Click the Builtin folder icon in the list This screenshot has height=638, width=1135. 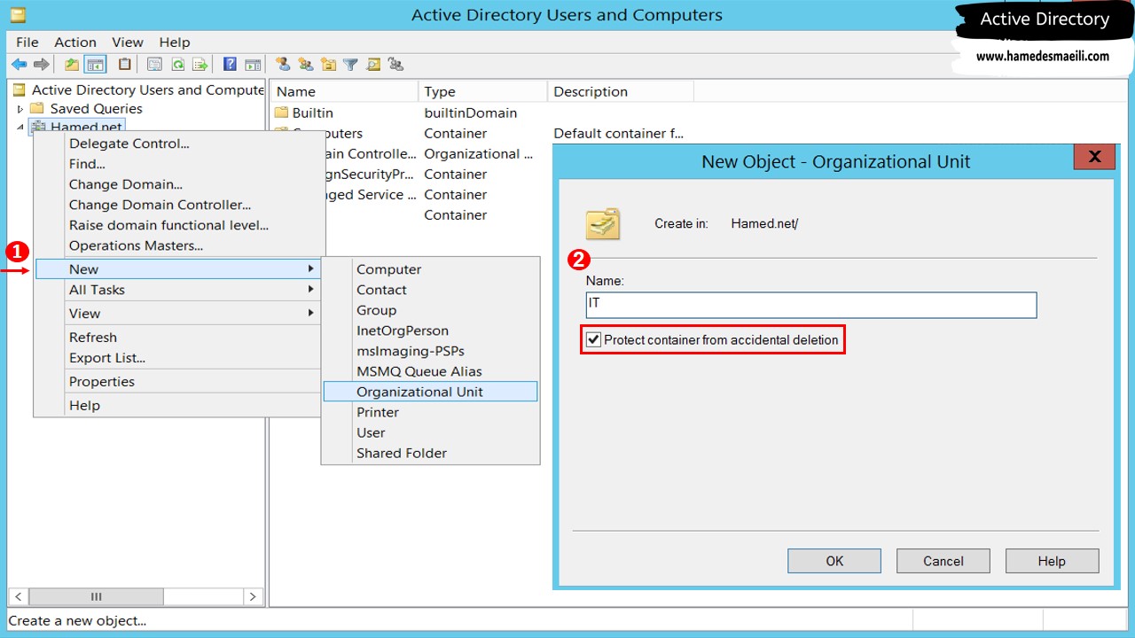click(282, 113)
